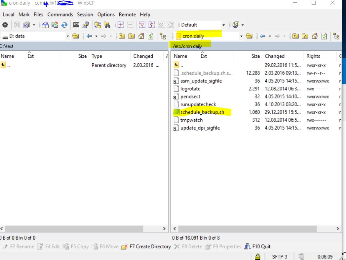346x260 pixels.
Task: Open the Mark menu
Action: pyautogui.click(x=24, y=14)
